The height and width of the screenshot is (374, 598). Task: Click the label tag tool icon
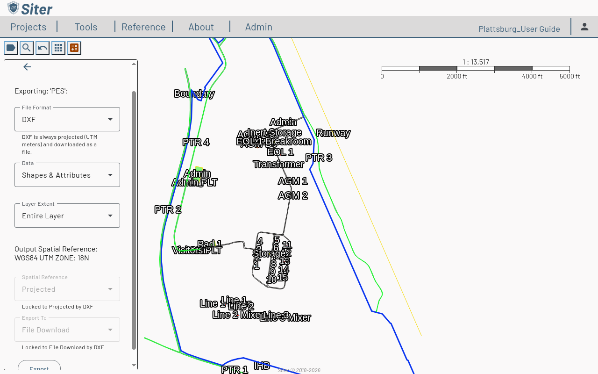click(11, 48)
